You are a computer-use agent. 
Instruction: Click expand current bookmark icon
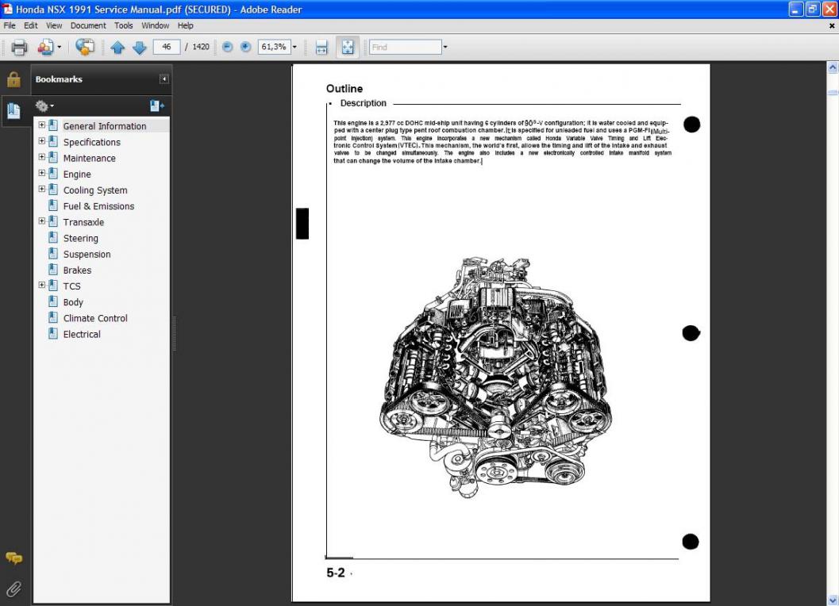pyautogui.click(x=157, y=106)
